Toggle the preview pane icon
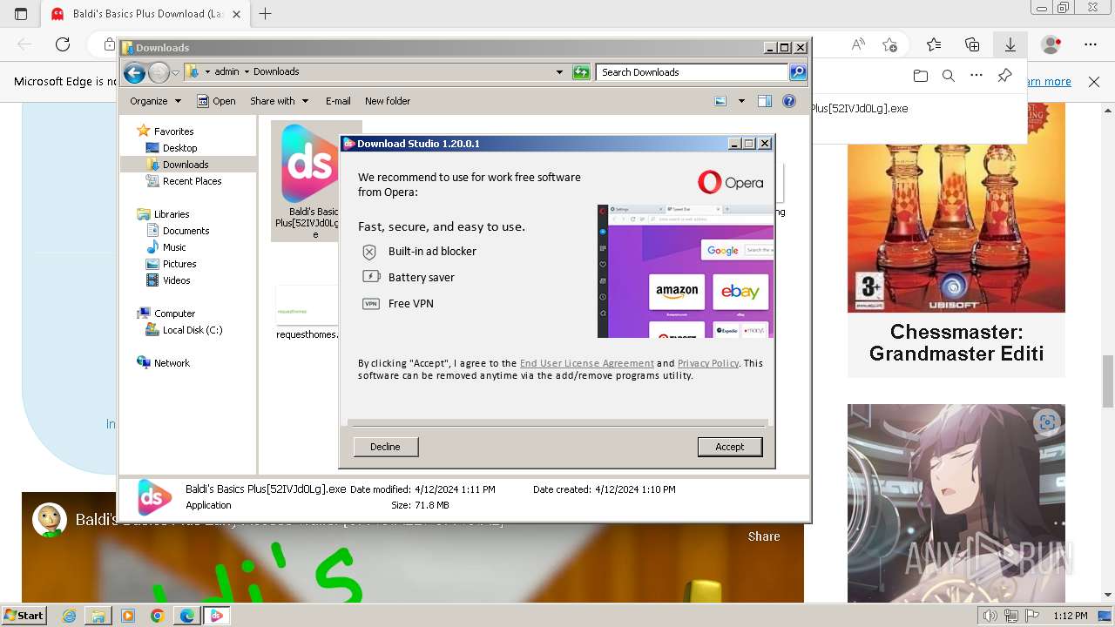The image size is (1115, 627). coord(765,101)
